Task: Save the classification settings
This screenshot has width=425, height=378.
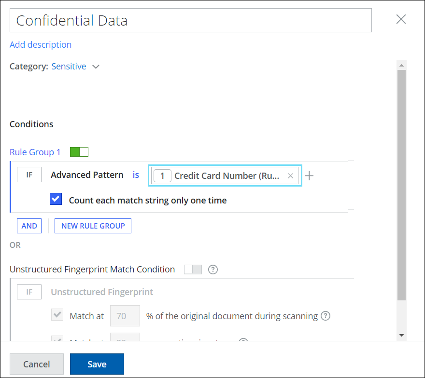Action: [x=97, y=364]
